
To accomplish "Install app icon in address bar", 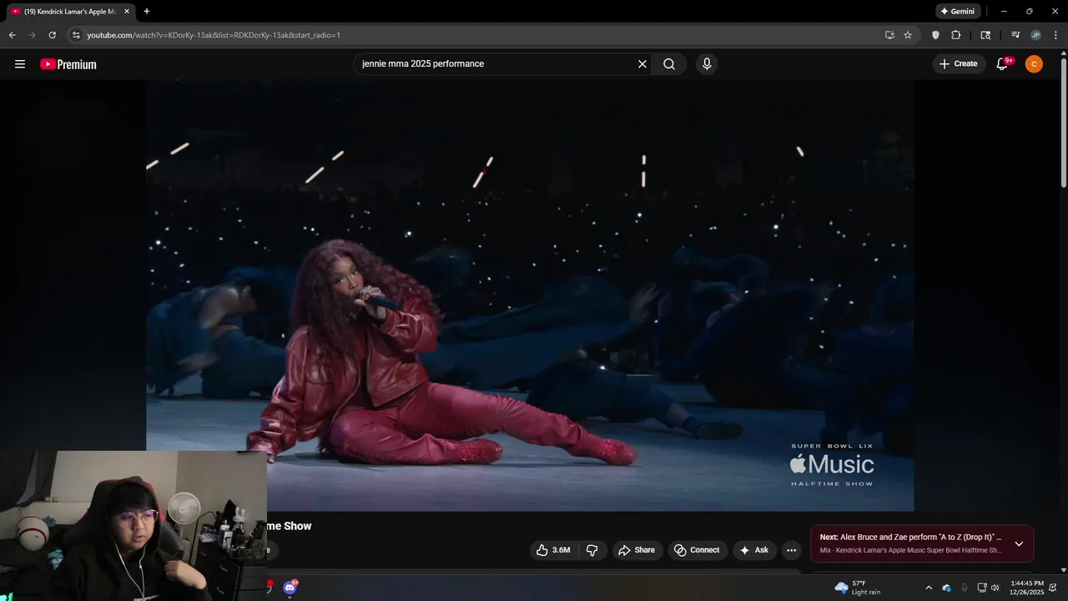I will (889, 35).
